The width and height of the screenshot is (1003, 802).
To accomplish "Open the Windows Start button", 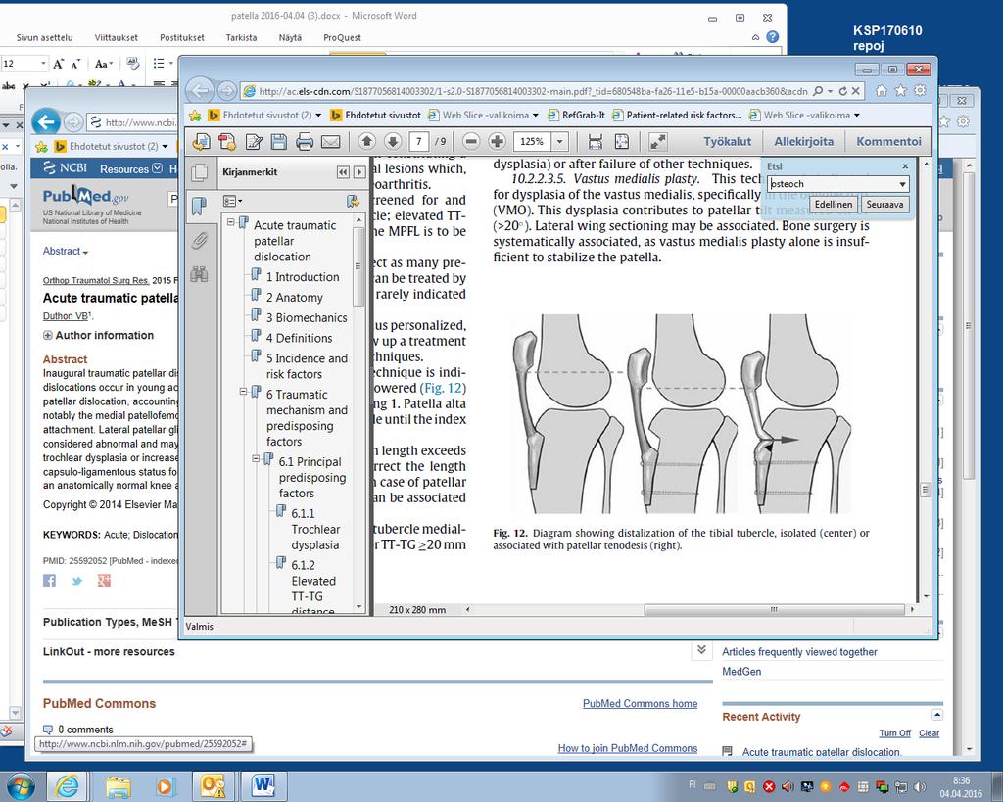I will point(21,785).
